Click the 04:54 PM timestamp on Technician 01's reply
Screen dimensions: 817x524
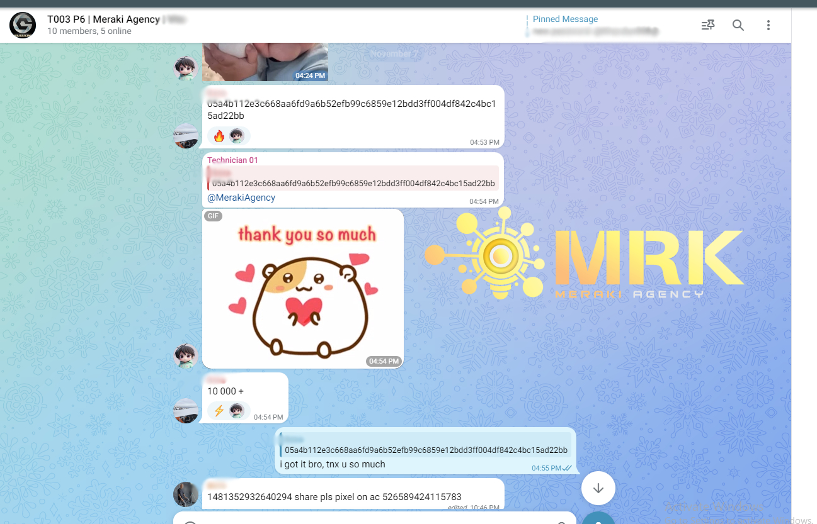(484, 201)
